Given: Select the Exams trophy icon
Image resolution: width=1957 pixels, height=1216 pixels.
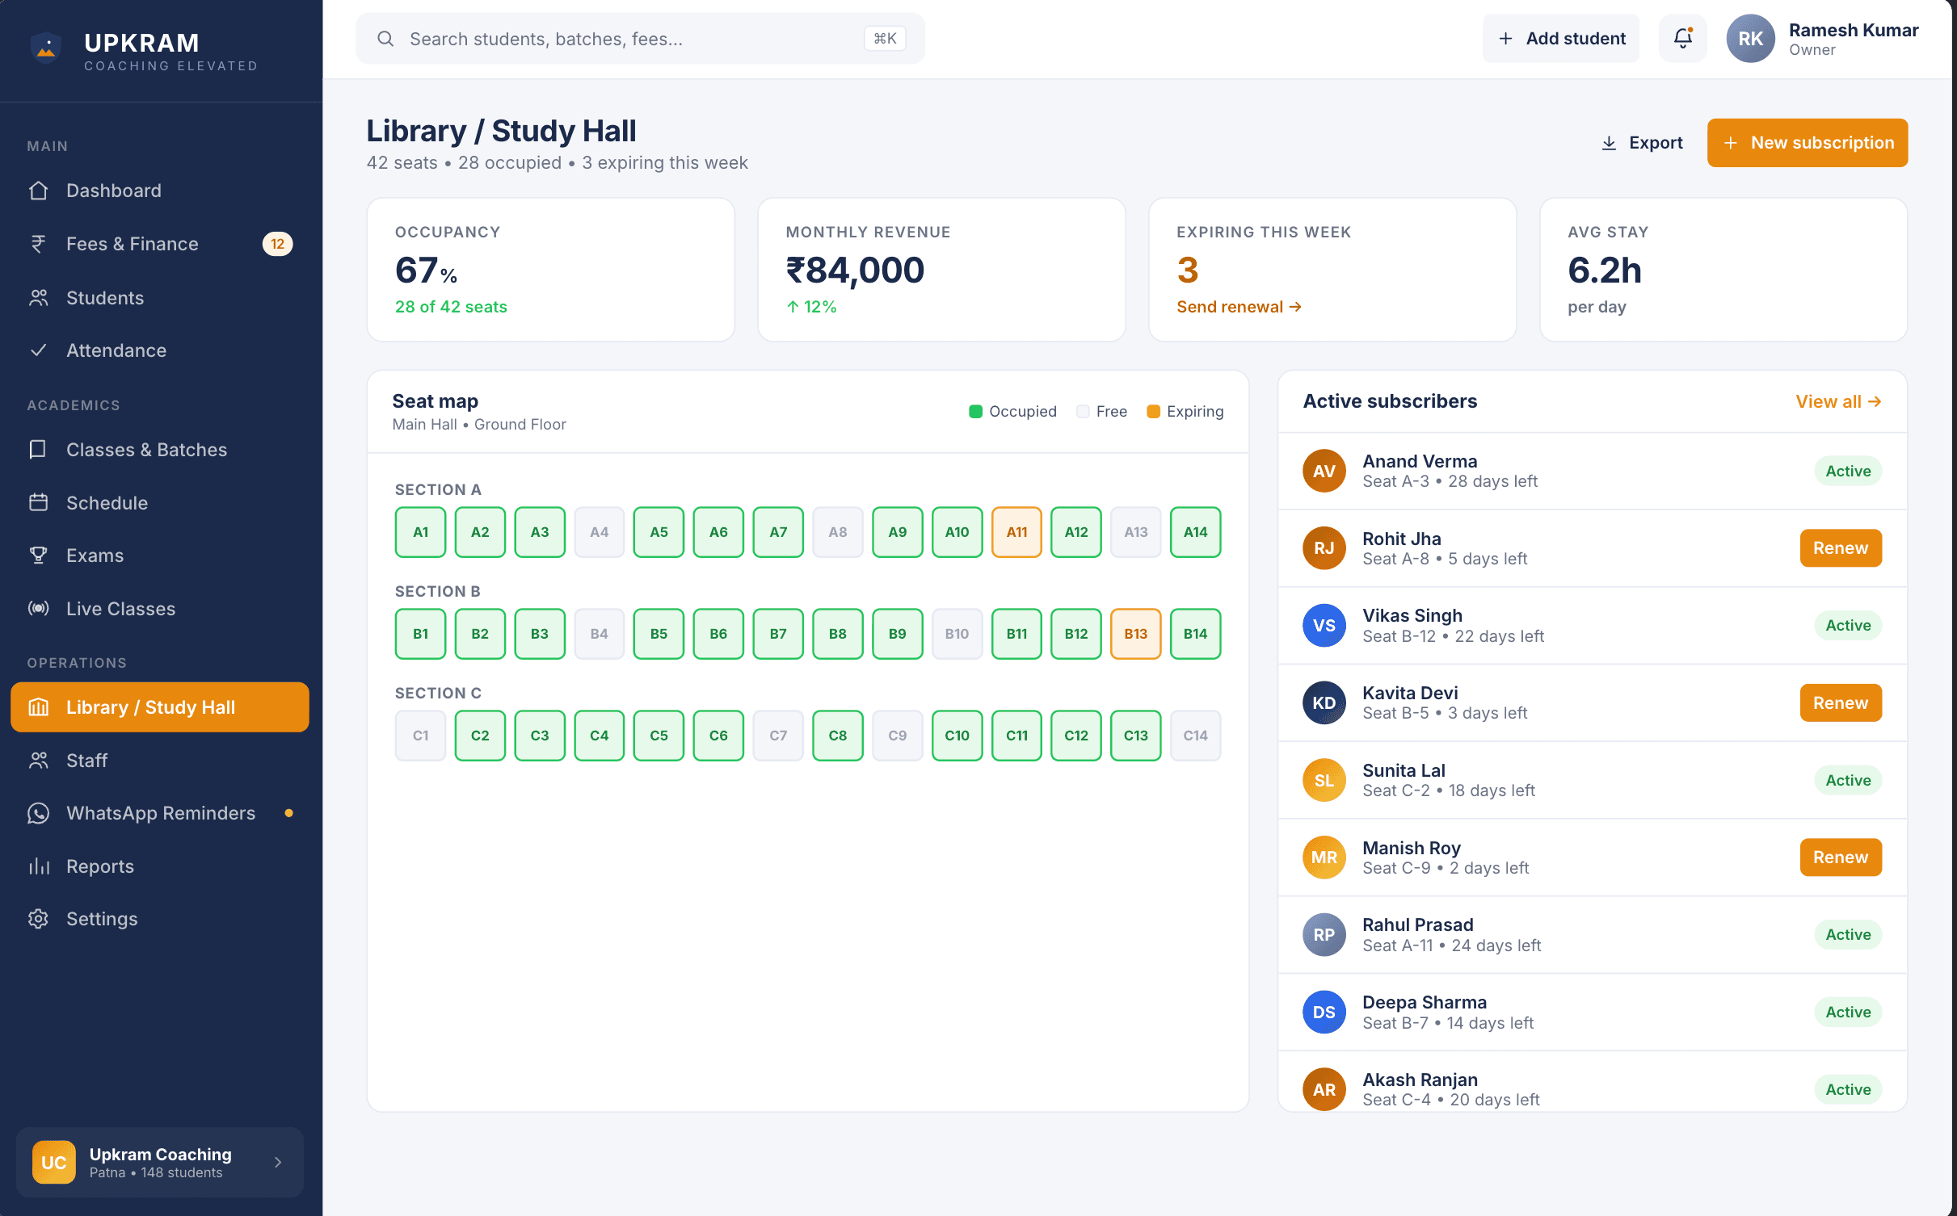Looking at the screenshot, I should click(38, 556).
